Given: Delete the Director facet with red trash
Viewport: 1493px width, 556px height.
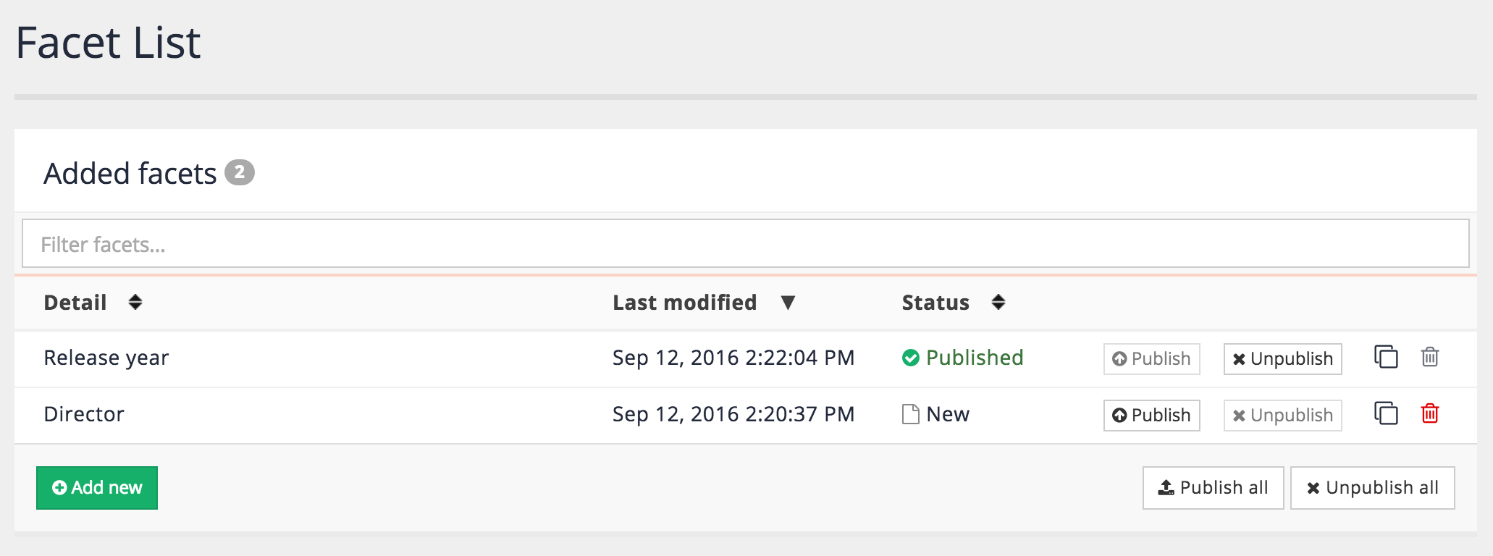Looking at the screenshot, I should tap(1430, 414).
